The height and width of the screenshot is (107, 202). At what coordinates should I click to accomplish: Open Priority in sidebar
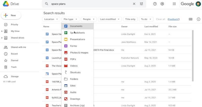14,25
